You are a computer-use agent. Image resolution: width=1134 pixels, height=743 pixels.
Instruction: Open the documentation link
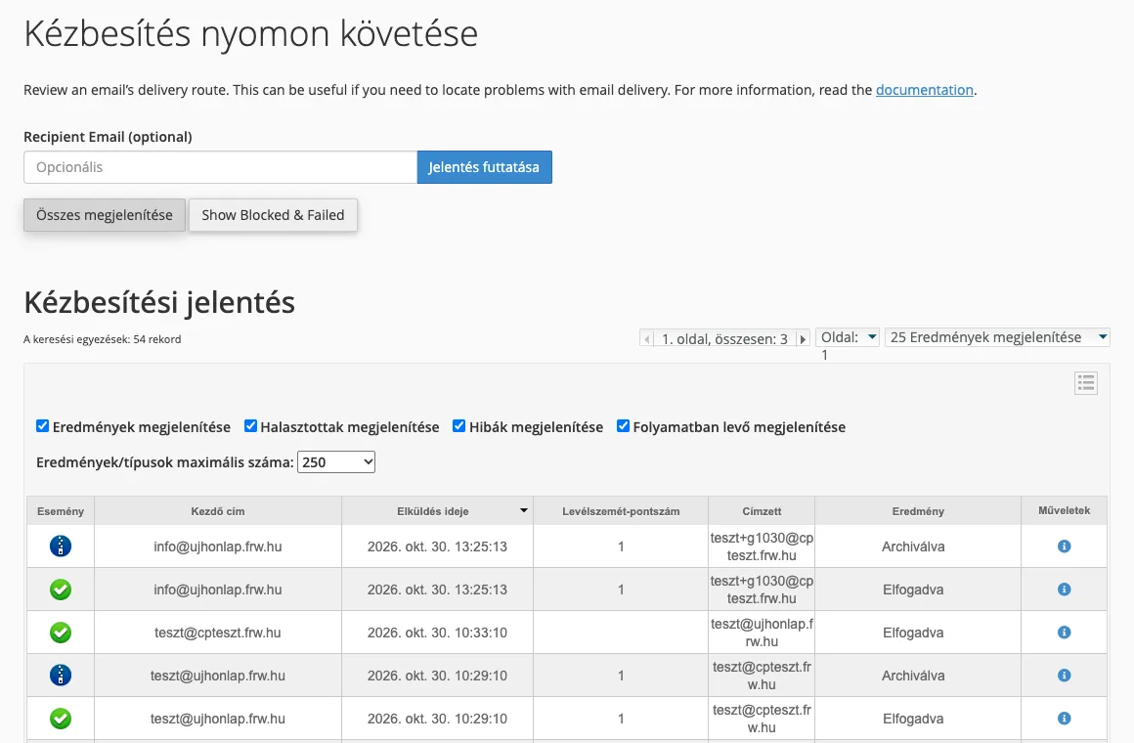pyautogui.click(x=924, y=90)
